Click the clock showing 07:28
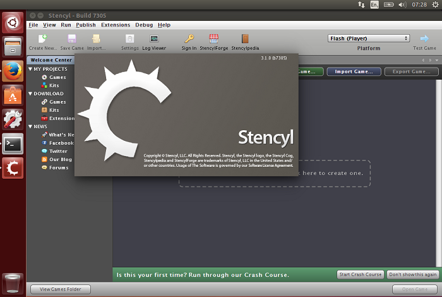Screen dimensions: 442x297 tap(419, 4)
